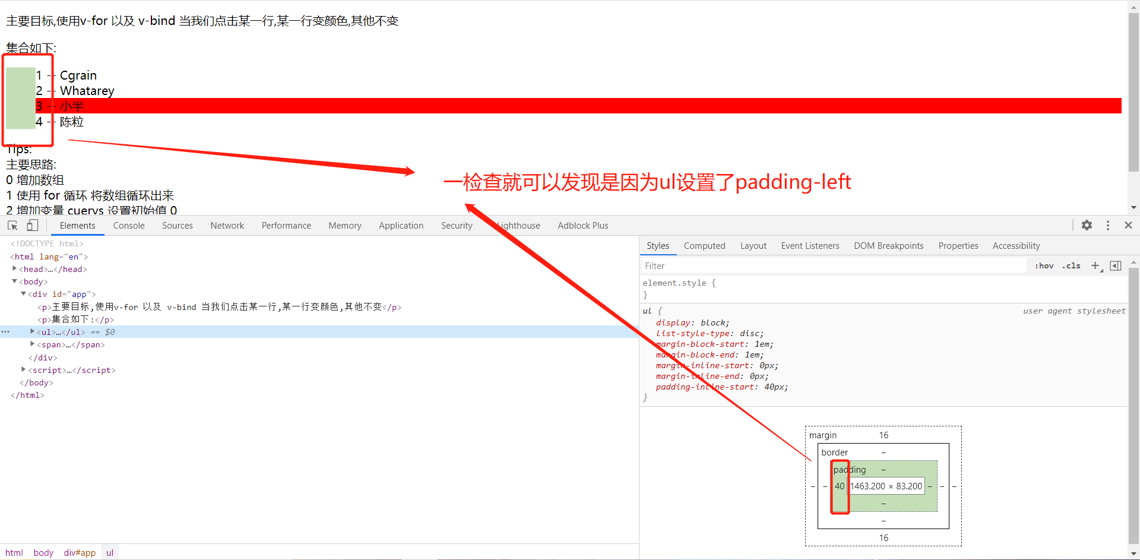Switch to the Console tab
Image resolution: width=1140 pixels, height=560 pixels.
click(129, 226)
